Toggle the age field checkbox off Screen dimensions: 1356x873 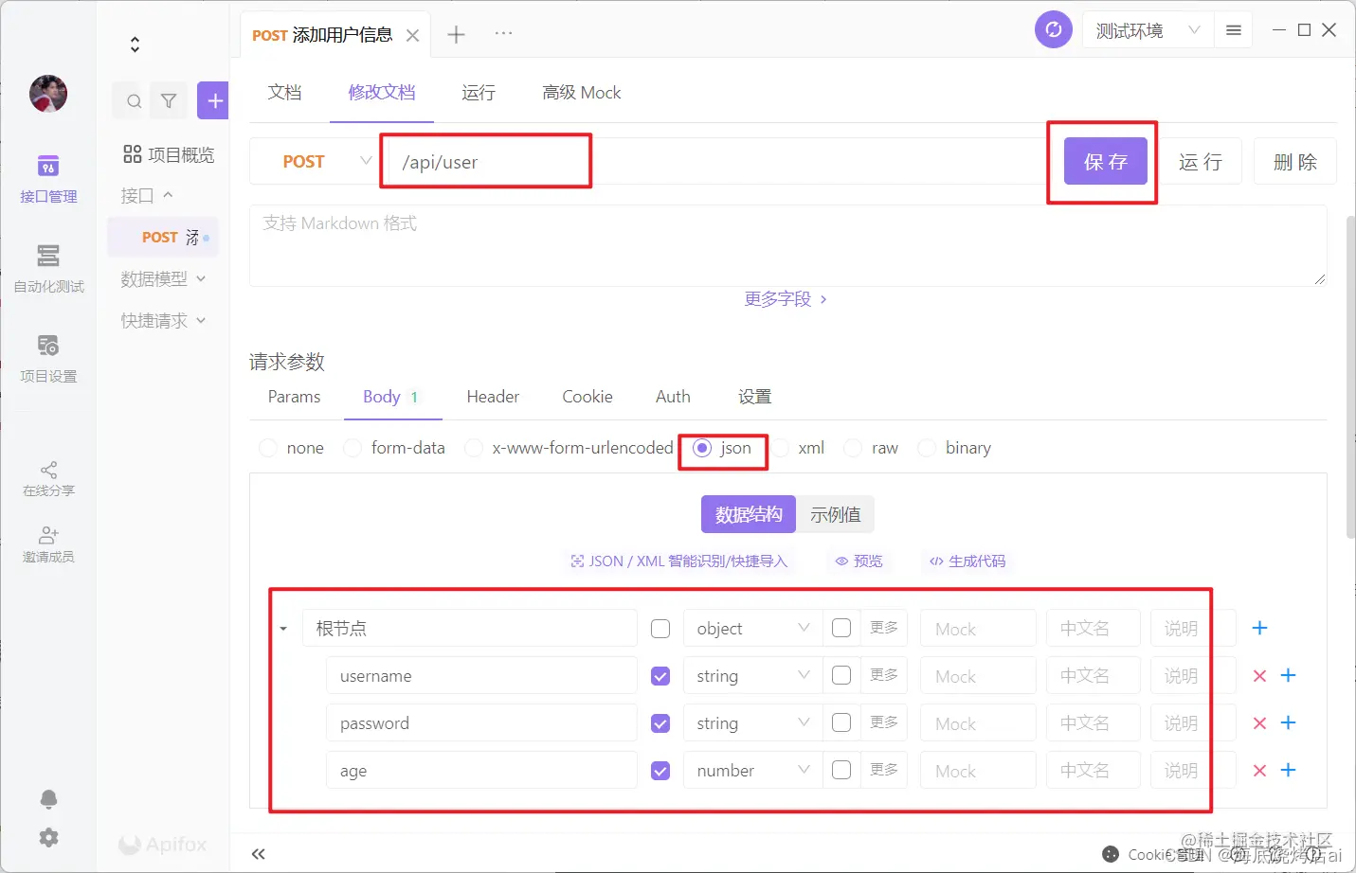click(x=660, y=770)
